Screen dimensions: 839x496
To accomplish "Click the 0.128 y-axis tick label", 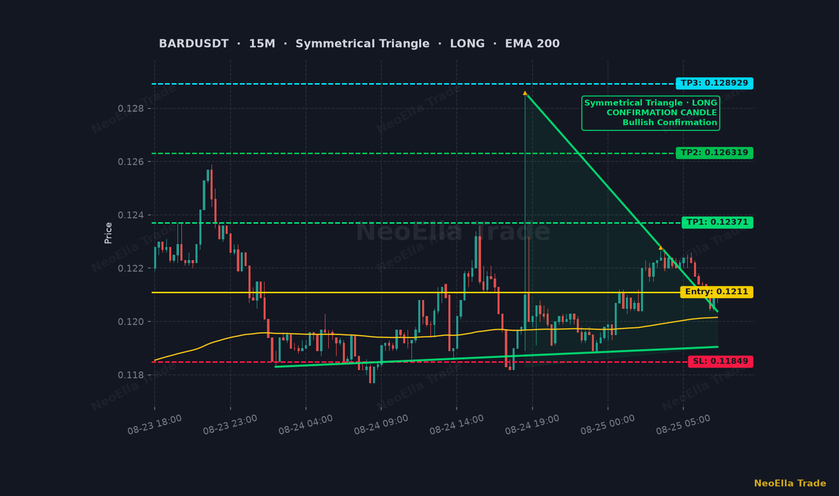I will [x=131, y=108].
